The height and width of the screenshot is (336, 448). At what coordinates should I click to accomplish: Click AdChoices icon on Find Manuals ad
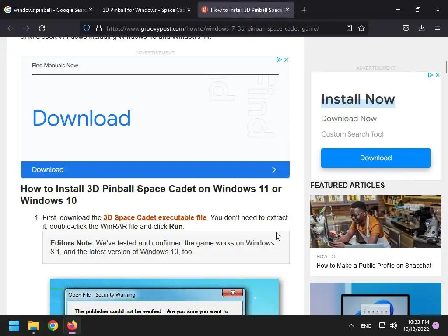tap(279, 59)
